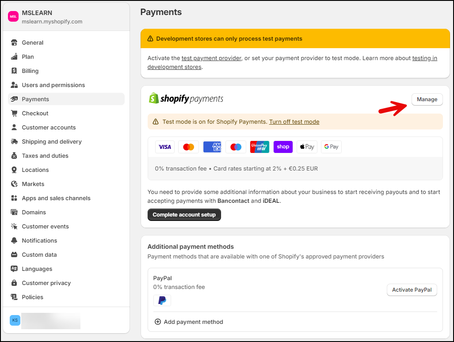Open Custom data settings
Viewport: 454px width, 342px height.
(x=66, y=255)
